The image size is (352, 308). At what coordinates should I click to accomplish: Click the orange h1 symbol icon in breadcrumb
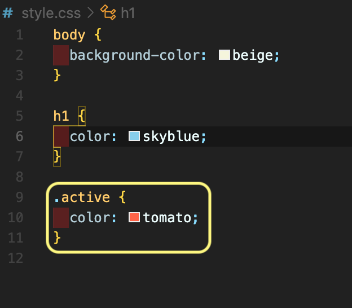coord(108,12)
